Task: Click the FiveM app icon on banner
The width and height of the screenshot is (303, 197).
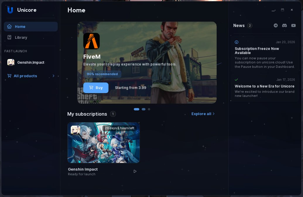Action: [x=91, y=41]
